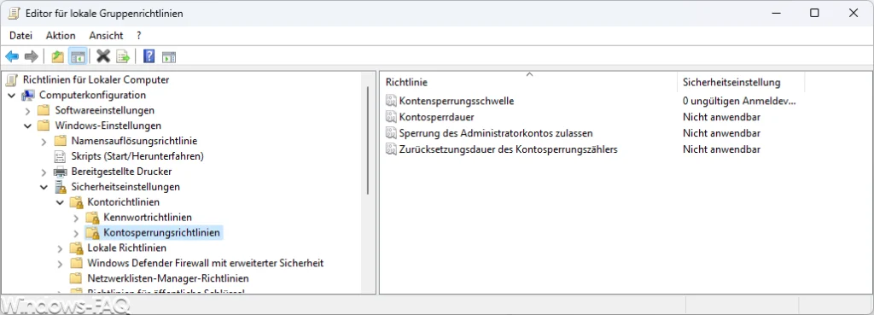
Task: Expand the Namensauflösungsrichtlinie node
Action: coord(44,141)
